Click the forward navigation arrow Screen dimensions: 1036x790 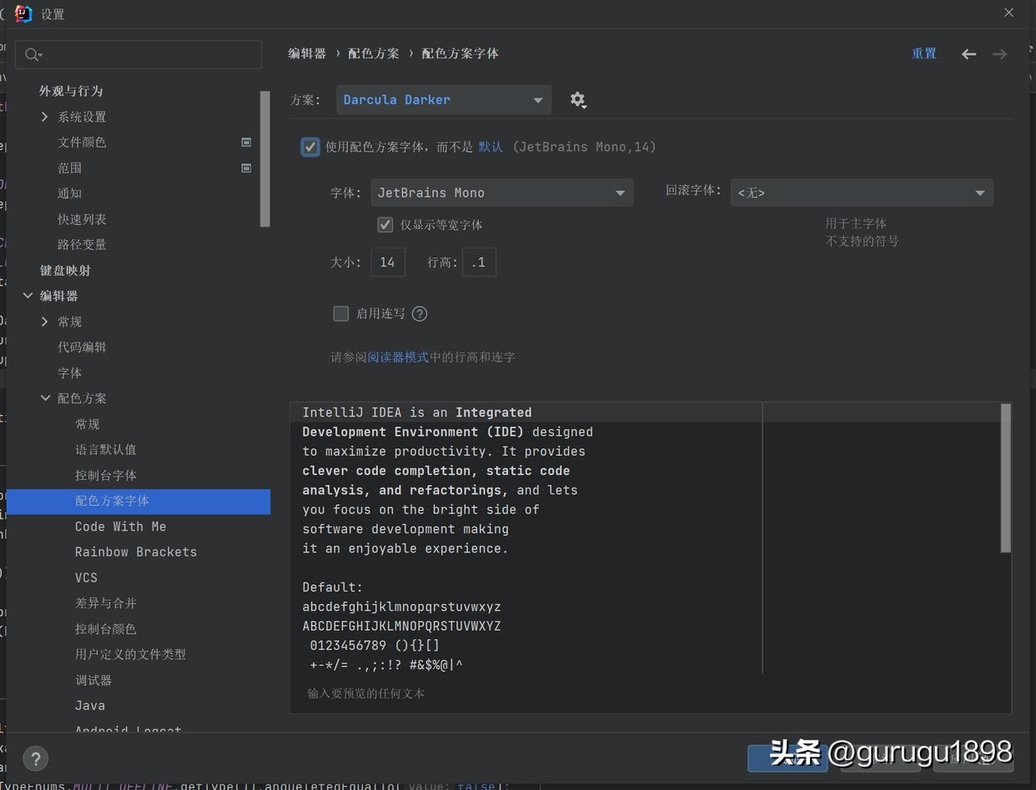pos(999,53)
